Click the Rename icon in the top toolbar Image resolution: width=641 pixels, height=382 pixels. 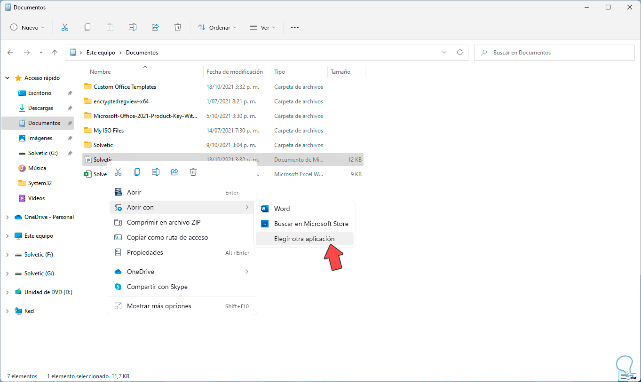click(x=133, y=27)
